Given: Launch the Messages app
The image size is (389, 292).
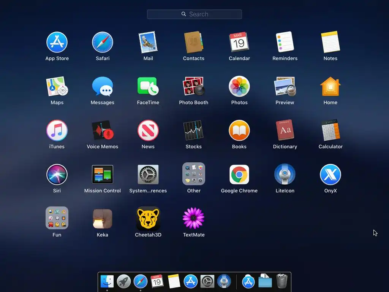Looking at the screenshot, I should (x=103, y=86).
